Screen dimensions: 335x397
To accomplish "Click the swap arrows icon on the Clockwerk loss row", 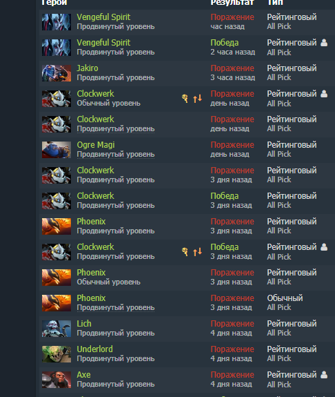I will point(197,98).
